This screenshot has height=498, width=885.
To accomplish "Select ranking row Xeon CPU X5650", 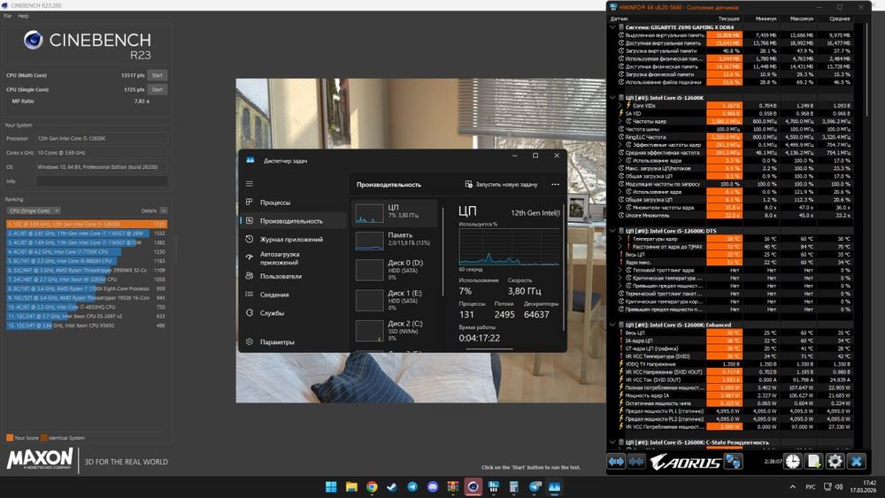I will [87, 326].
